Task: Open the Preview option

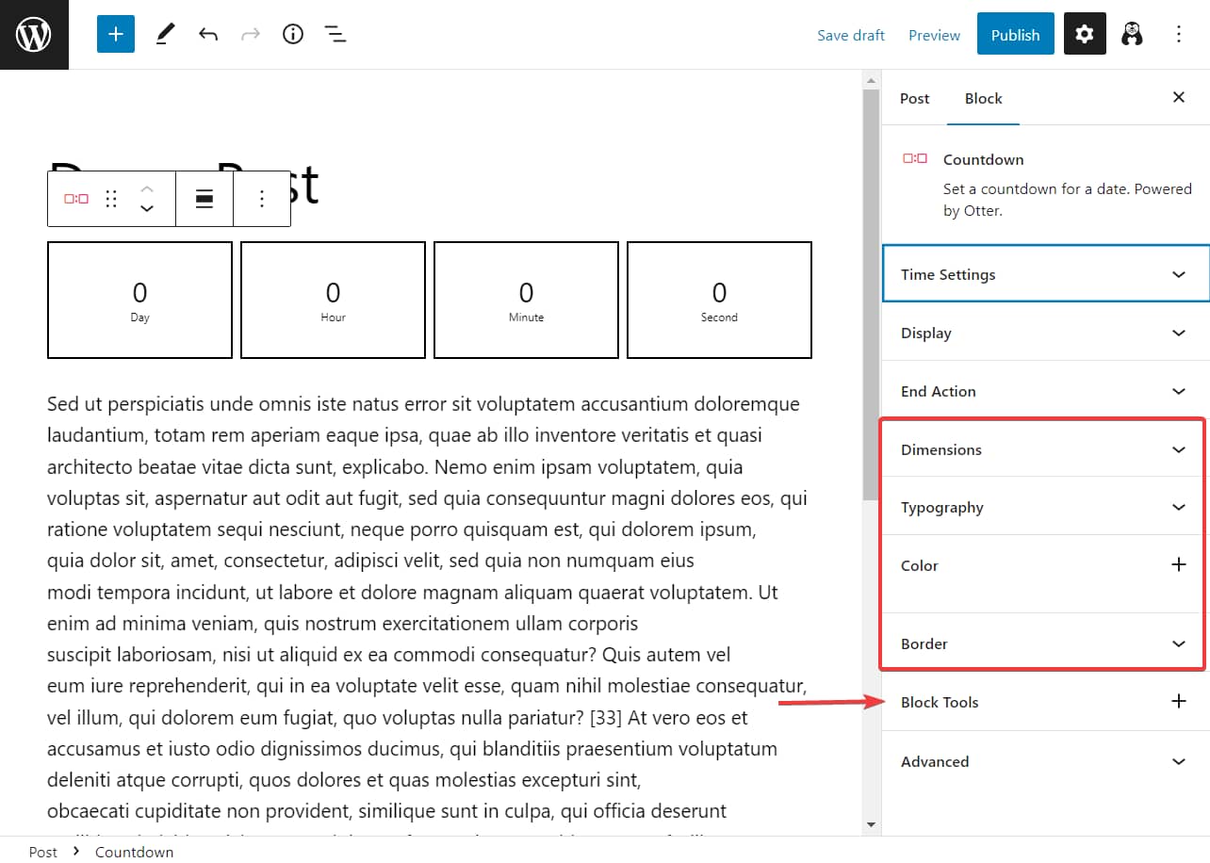Action: click(x=934, y=35)
